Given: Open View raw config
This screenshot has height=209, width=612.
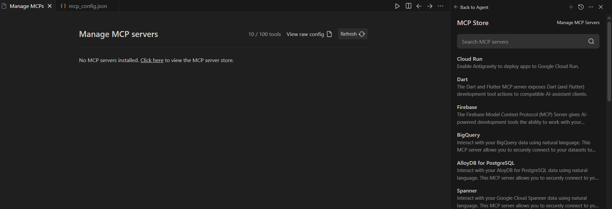Looking at the screenshot, I should (309, 34).
